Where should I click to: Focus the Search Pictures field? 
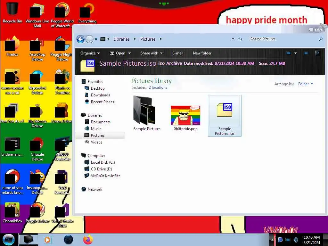coord(283,39)
